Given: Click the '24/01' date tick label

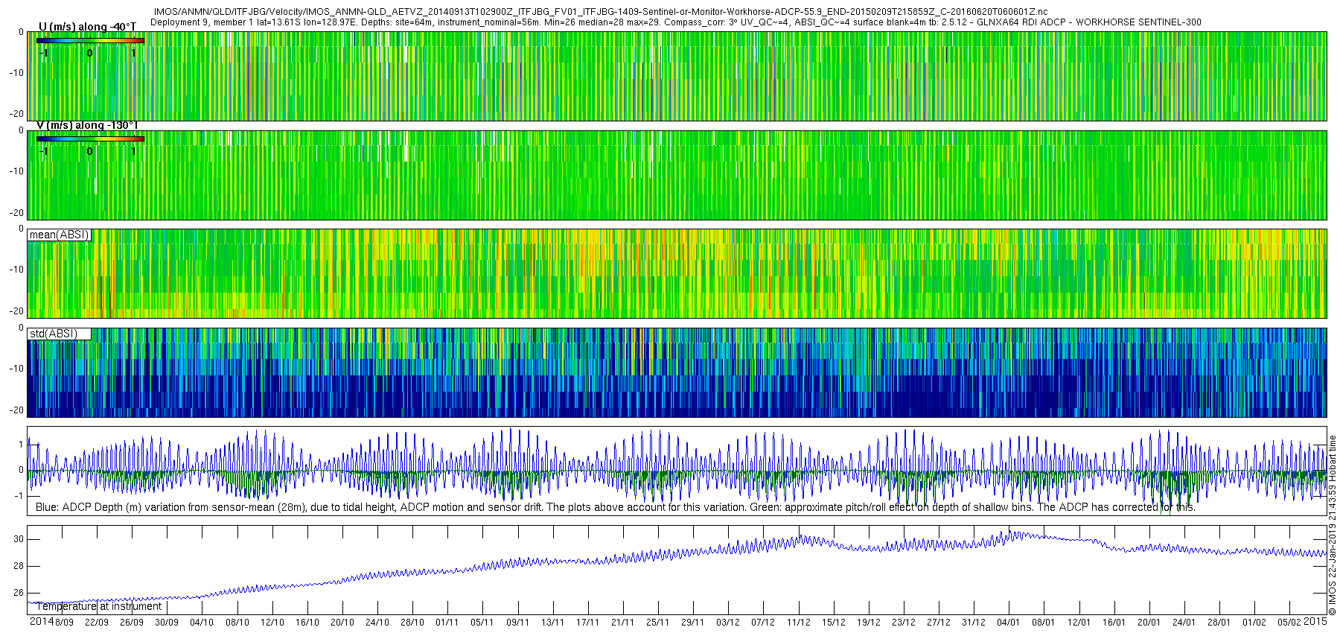Looking at the screenshot, I should [x=1184, y=623].
